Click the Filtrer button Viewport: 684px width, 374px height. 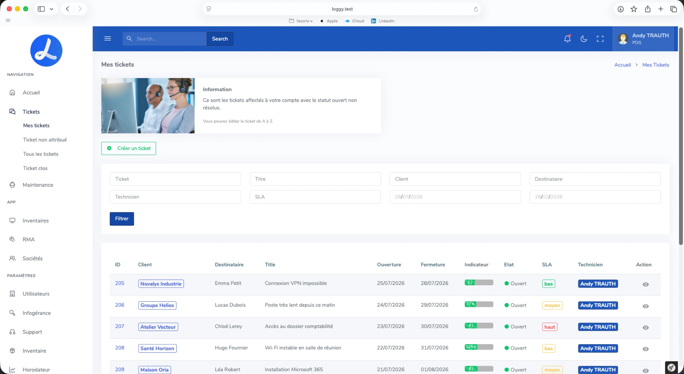pos(122,219)
